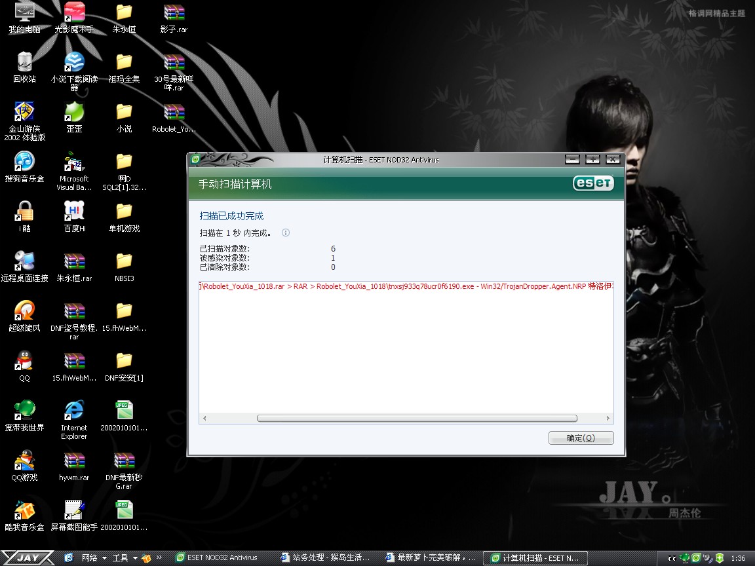Image resolution: width=755 pixels, height=566 pixels.
Task: Open 小说下载阅读器 shortcut
Action: coord(74,71)
